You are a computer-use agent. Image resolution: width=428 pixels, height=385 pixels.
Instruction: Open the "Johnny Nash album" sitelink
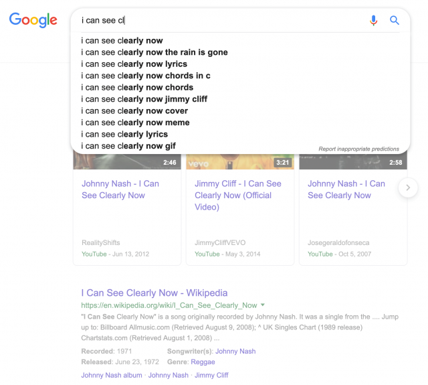(x=112, y=376)
